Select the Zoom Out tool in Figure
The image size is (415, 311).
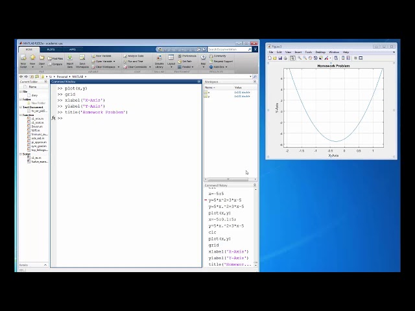tap(305, 58)
